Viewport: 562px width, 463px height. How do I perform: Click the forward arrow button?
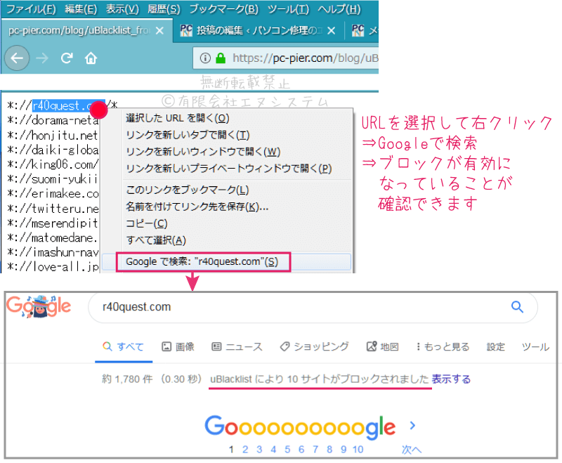(42, 58)
